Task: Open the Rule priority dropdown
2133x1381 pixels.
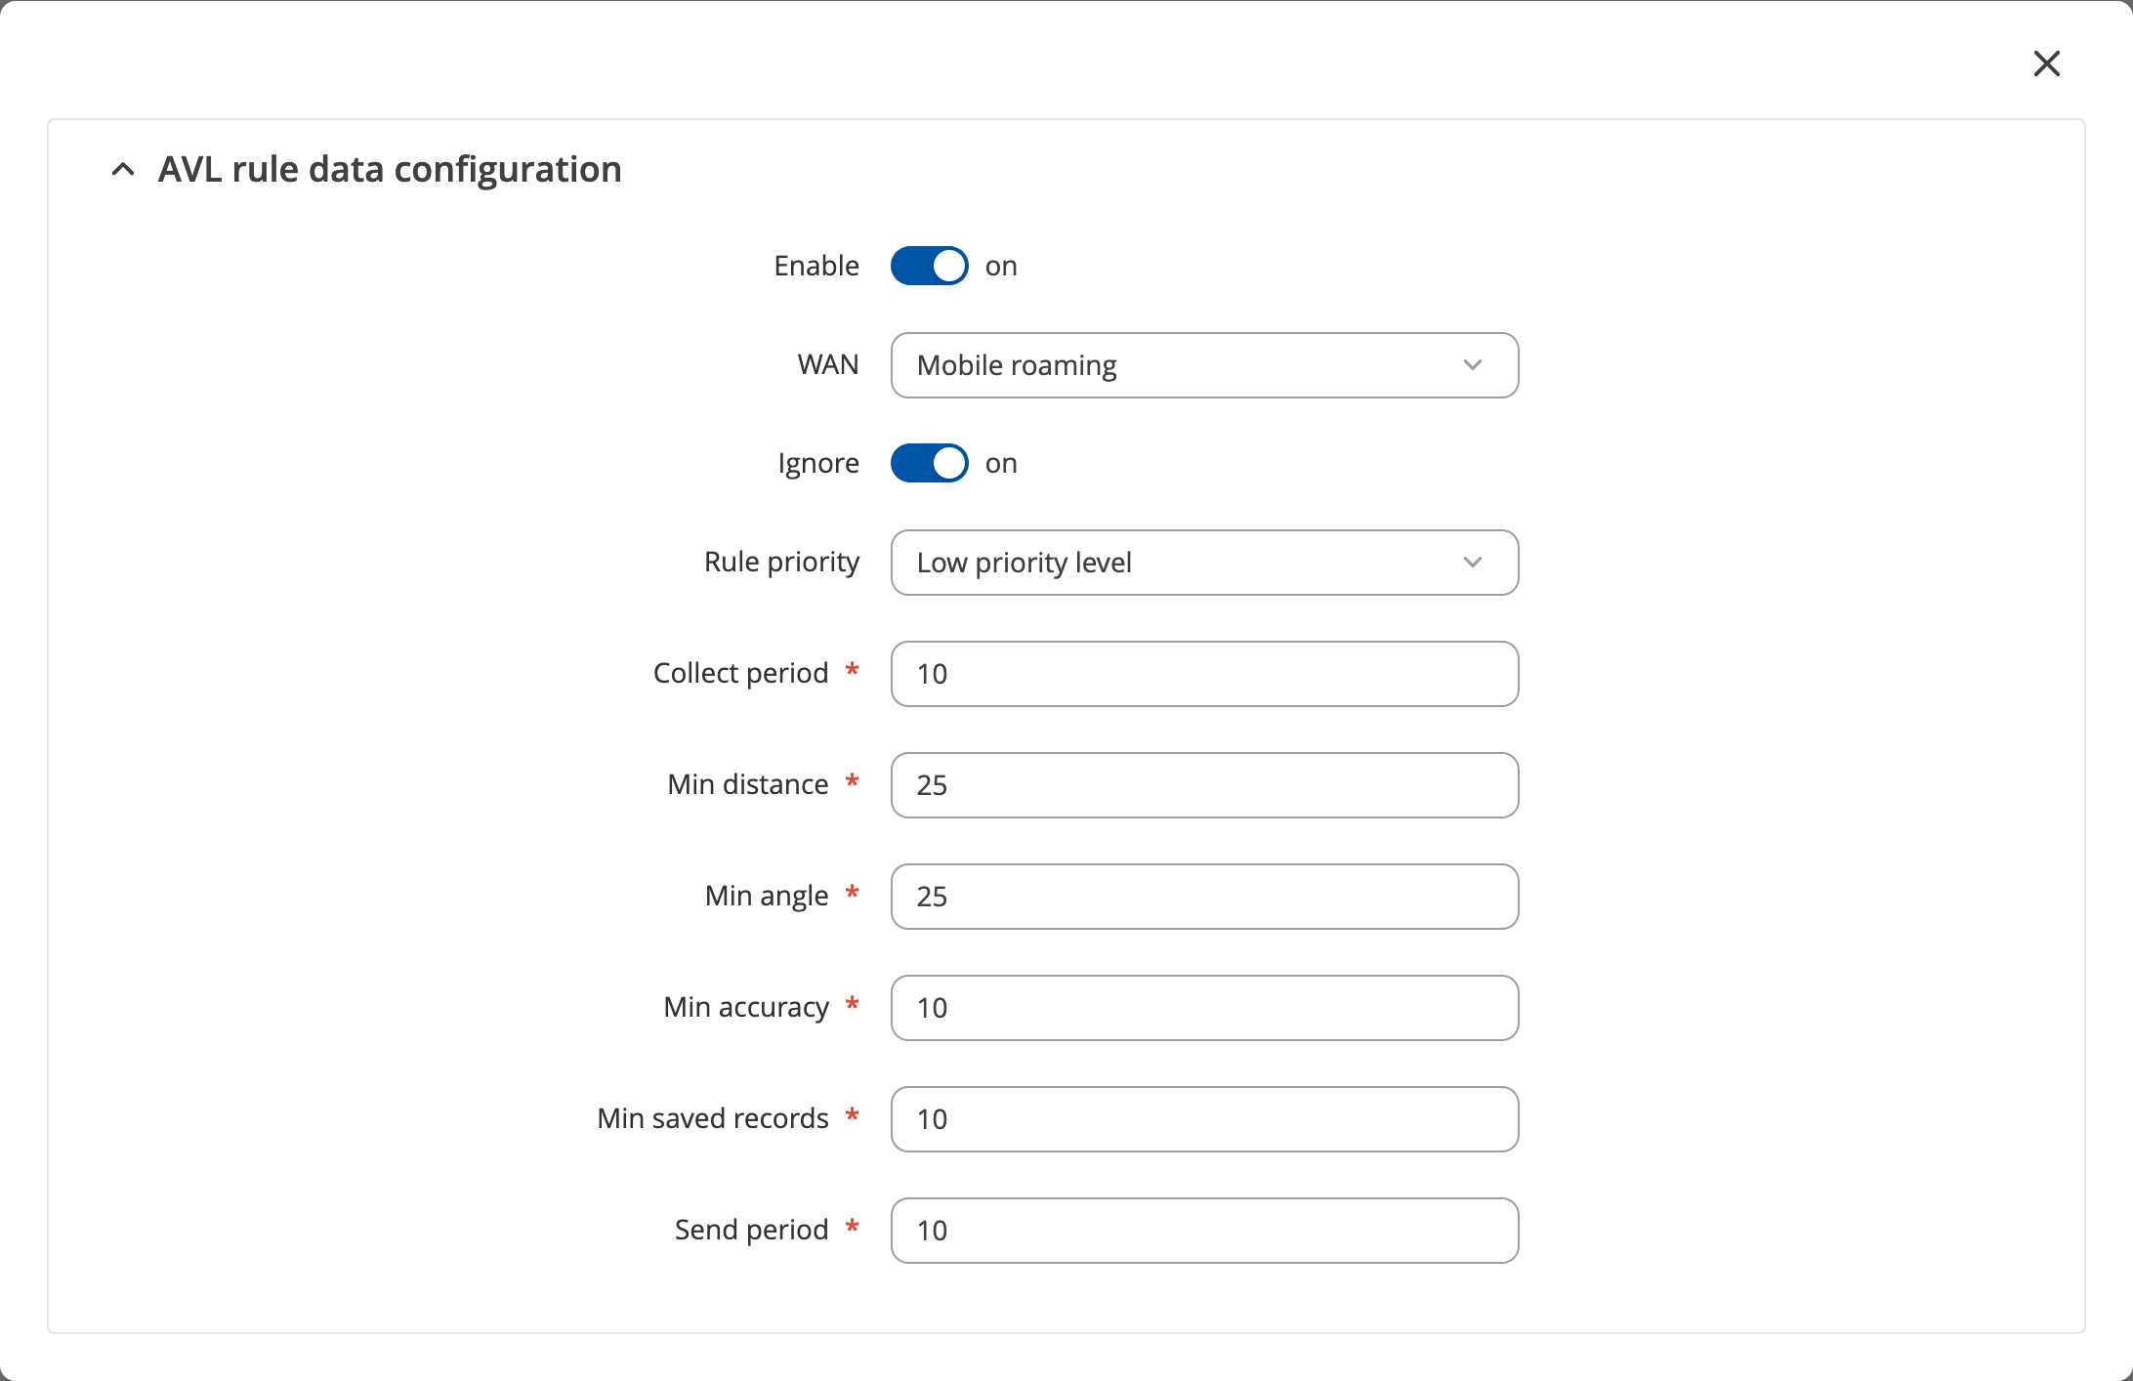Action: (x=1204, y=563)
